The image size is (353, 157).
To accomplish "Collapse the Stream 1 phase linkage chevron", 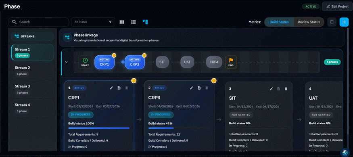I will point(66,62).
